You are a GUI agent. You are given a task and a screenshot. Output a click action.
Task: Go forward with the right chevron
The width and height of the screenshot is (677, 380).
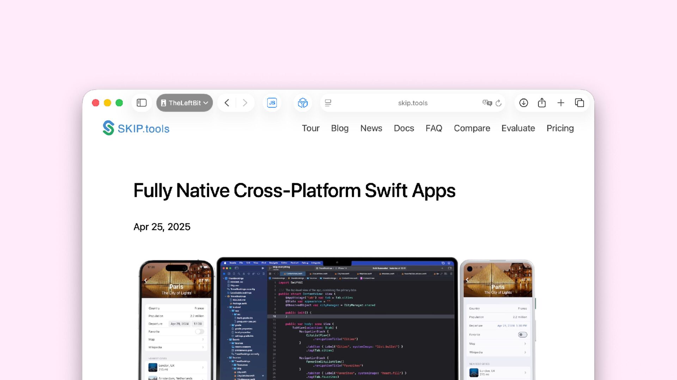(x=245, y=103)
